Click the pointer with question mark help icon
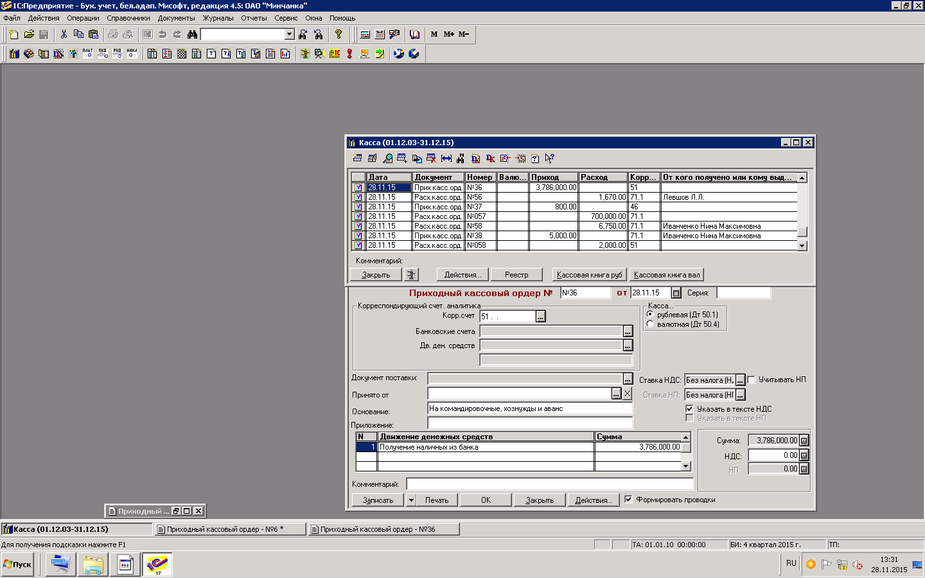 coord(549,158)
